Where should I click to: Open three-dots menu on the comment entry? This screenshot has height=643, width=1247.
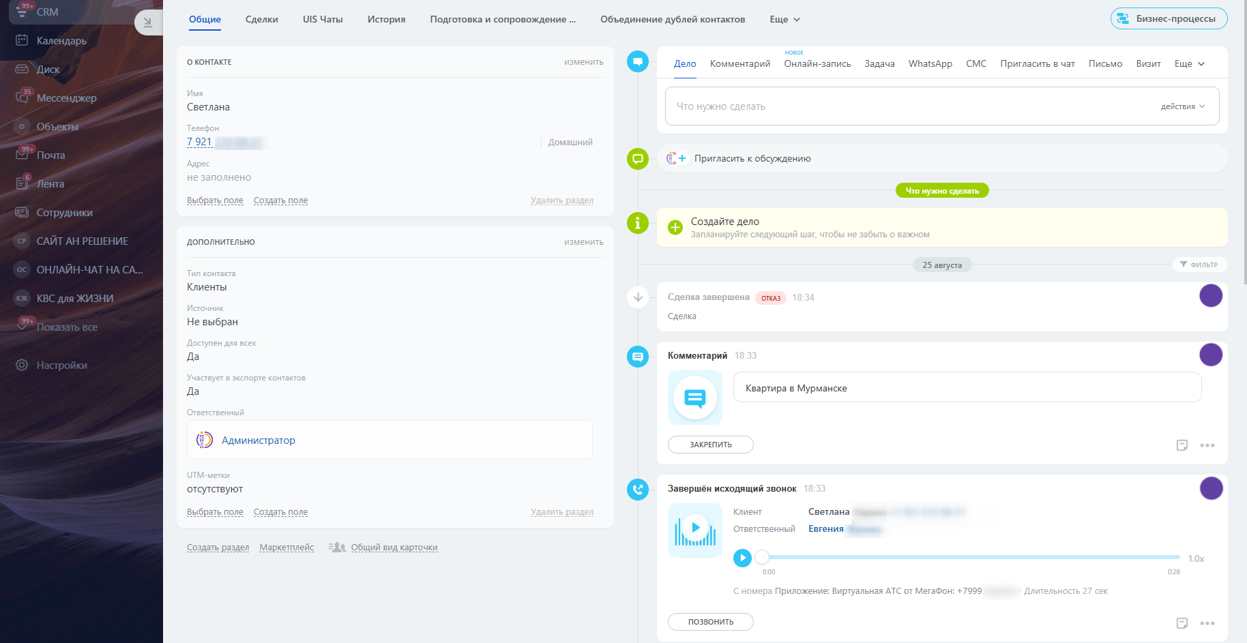coord(1207,445)
